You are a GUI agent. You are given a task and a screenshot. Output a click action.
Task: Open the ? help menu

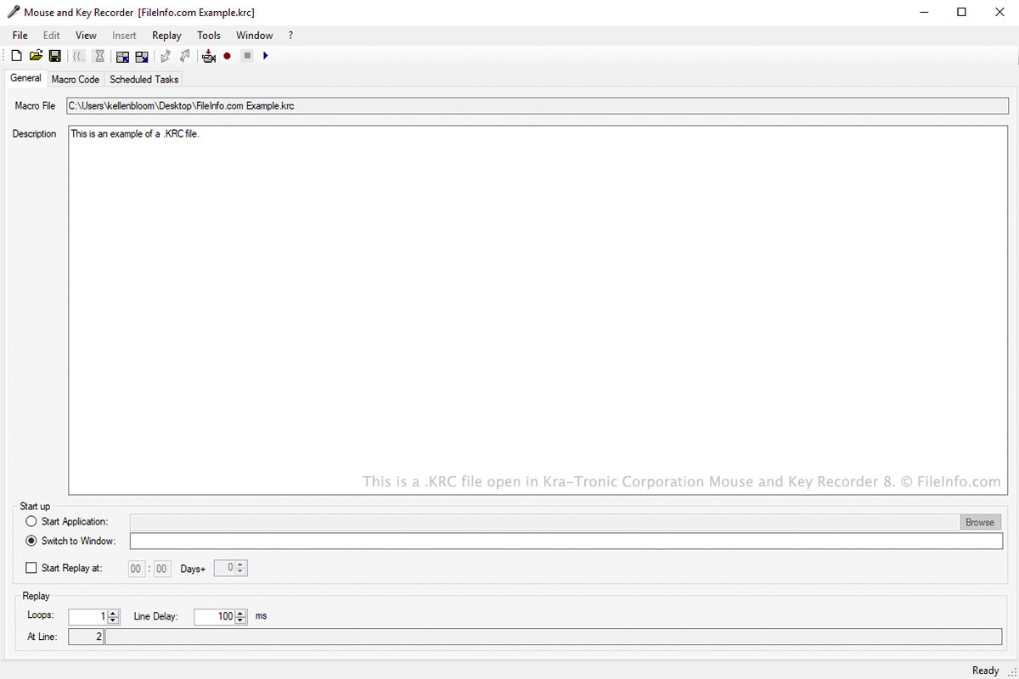tap(290, 36)
